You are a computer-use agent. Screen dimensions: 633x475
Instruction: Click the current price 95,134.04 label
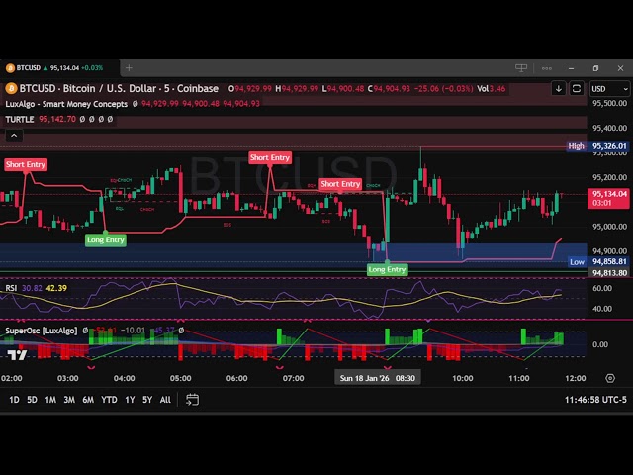click(x=608, y=198)
